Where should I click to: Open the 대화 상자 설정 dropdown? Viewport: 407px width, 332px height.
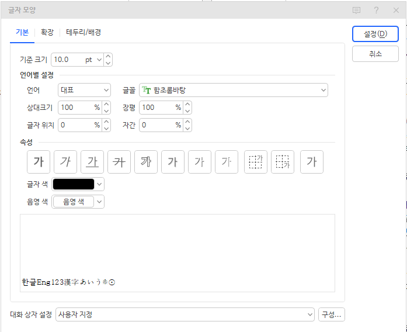coord(185,314)
